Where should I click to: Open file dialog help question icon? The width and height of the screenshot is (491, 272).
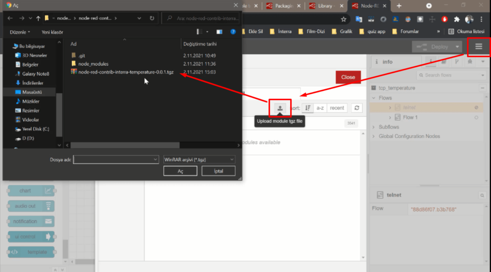point(233,32)
